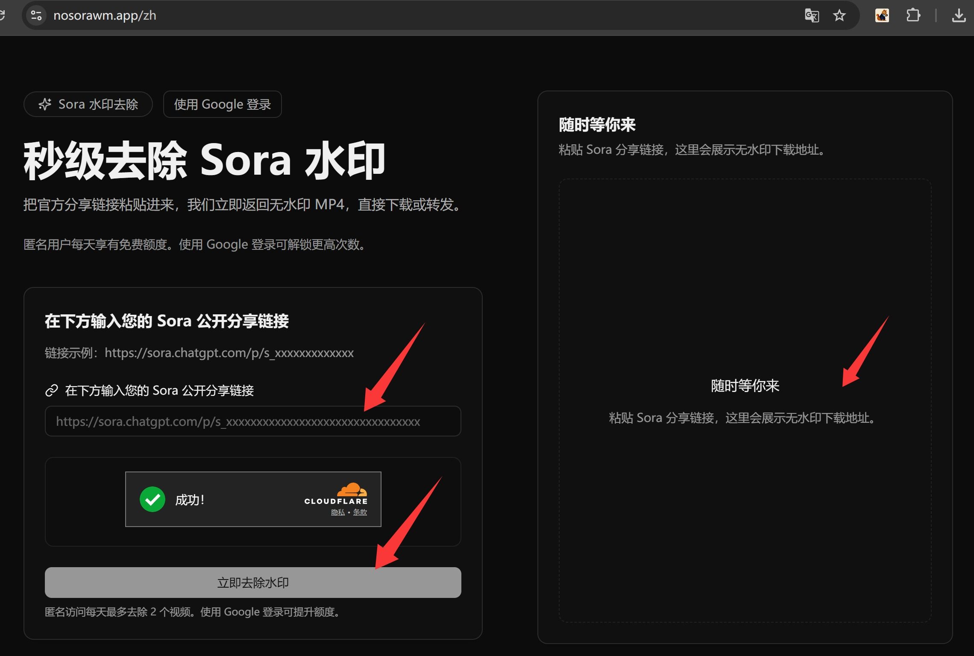Click the pinned animal extension icon
The width and height of the screenshot is (974, 656).
tap(882, 16)
